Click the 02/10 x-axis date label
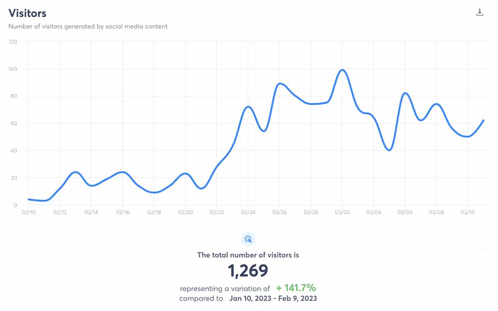The width and height of the screenshot is (498, 311). pyautogui.click(x=28, y=212)
